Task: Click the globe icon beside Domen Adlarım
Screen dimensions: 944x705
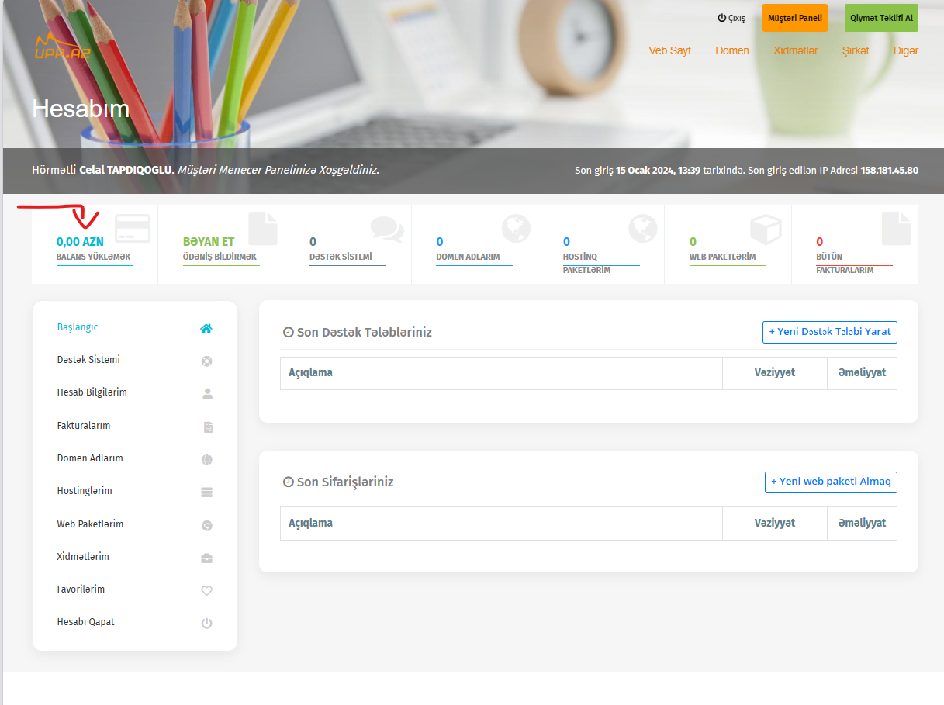Action: point(206,459)
